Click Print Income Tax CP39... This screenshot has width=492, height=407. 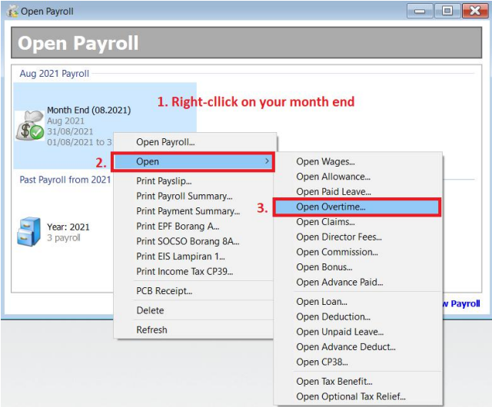pyautogui.click(x=184, y=271)
